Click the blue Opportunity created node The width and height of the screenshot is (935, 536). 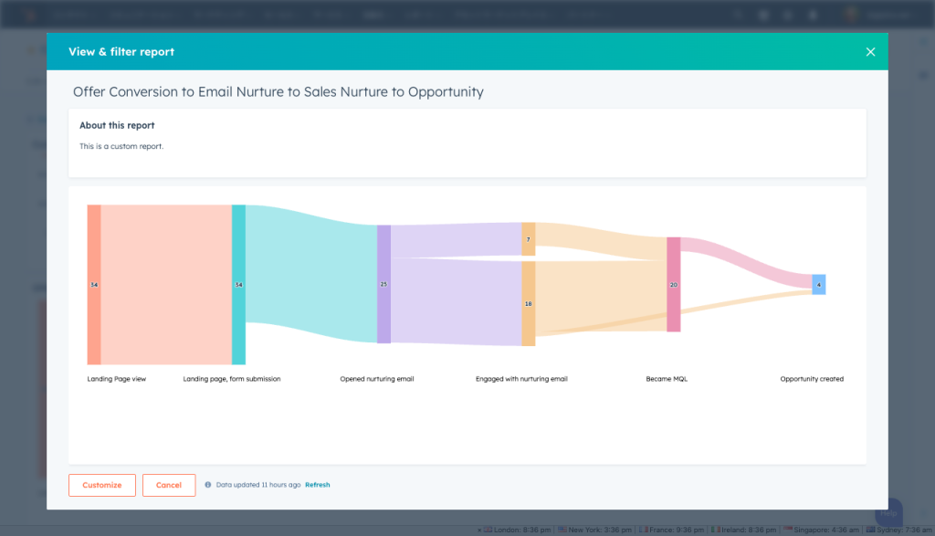tap(819, 284)
